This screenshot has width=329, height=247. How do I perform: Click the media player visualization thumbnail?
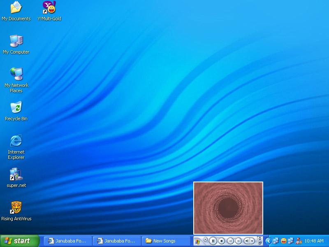(x=228, y=208)
